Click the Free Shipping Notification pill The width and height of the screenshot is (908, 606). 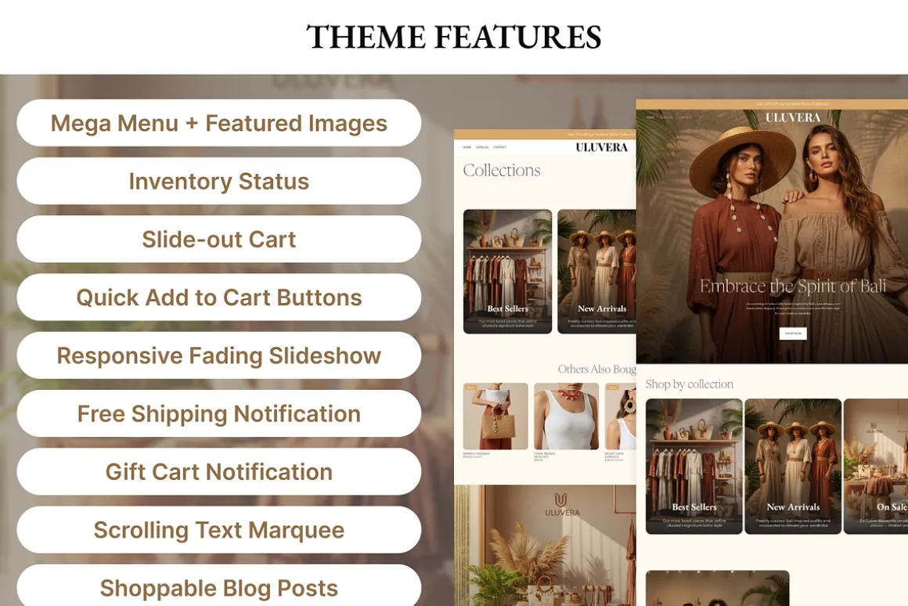click(x=219, y=413)
